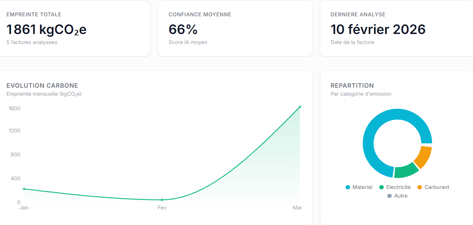Image resolution: width=473 pixels, height=225 pixels.
Task: Toggle Carburant off in the Repartition legend
Action: pyautogui.click(x=433, y=187)
